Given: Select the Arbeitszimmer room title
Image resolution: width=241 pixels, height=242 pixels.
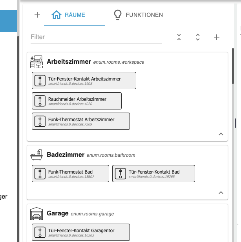Looking at the screenshot, I should [69, 62].
